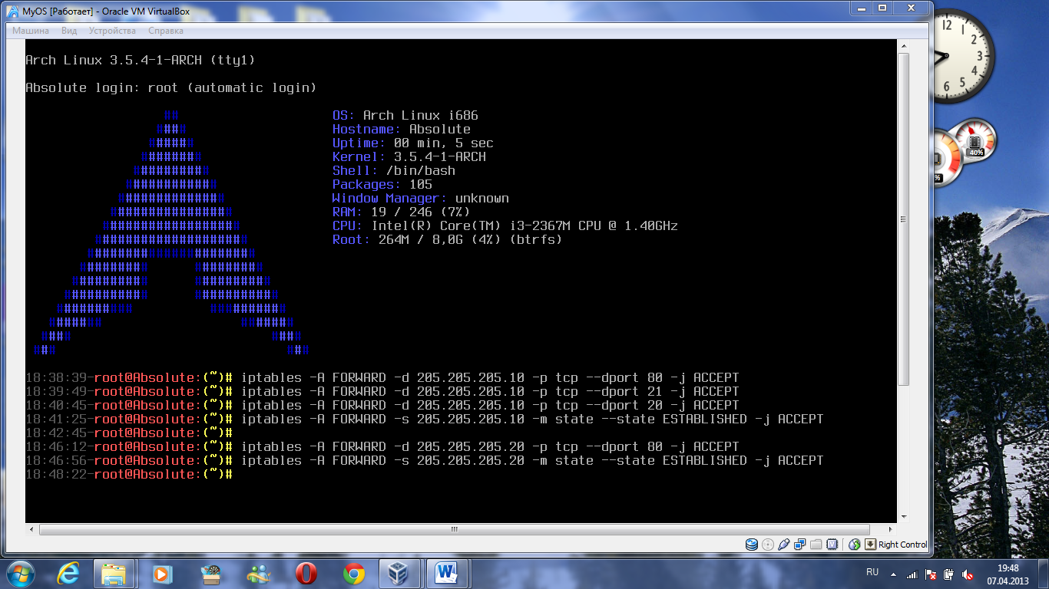Viewport: 1049px width, 589px height.
Task: Launch Internet Explorer from the taskbar
Action: pos(68,574)
